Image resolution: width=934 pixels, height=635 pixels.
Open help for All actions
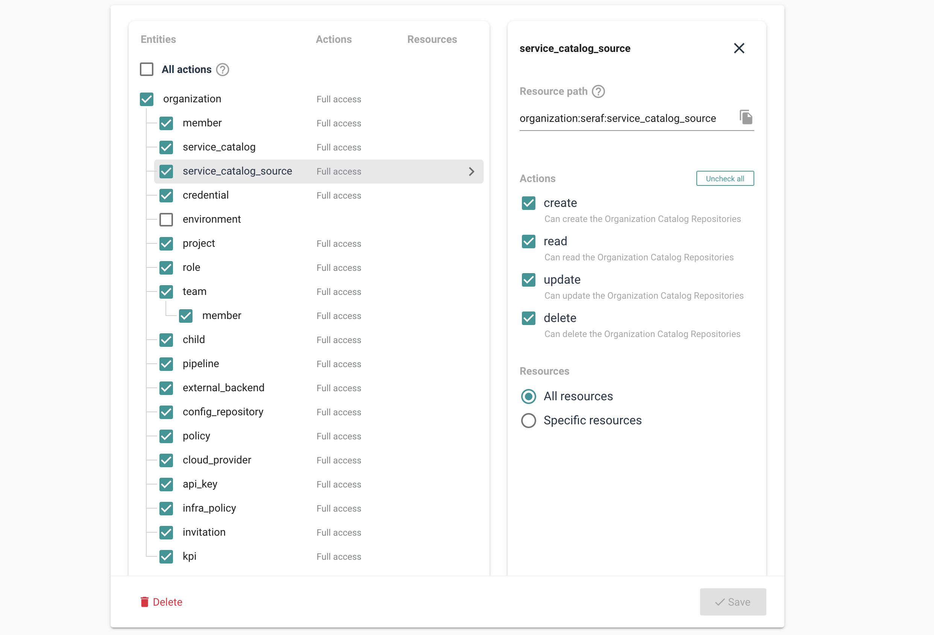222,70
